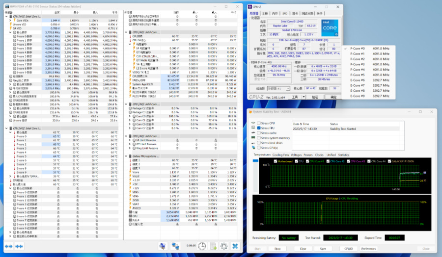Select E-Core #6 from the core list
The width and height of the screenshot is (442, 257).
tap(357, 80)
